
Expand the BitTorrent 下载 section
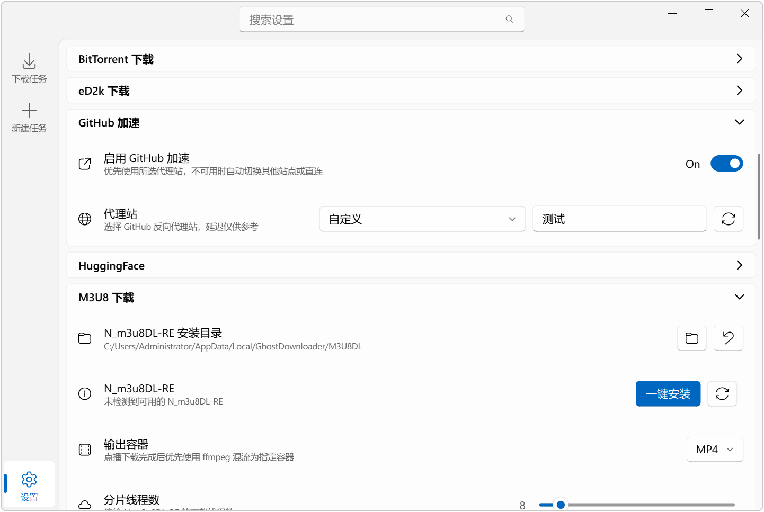(x=411, y=59)
